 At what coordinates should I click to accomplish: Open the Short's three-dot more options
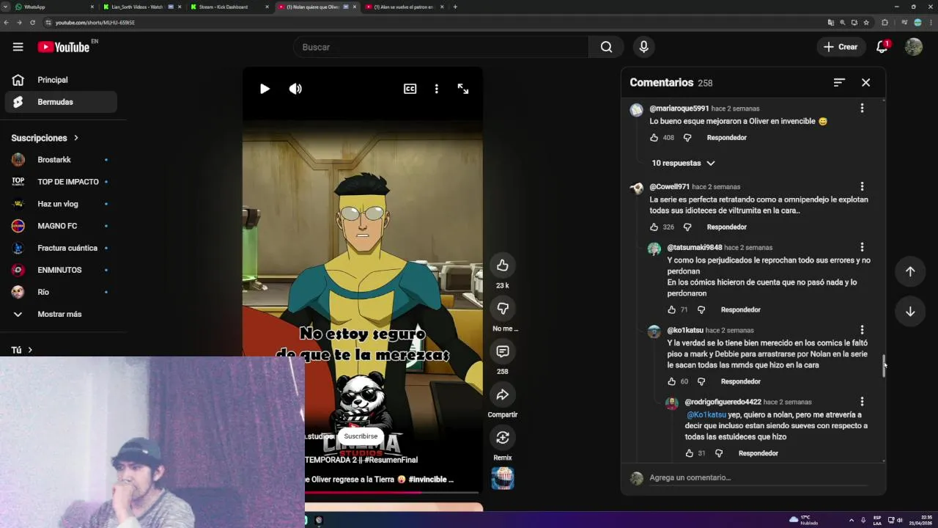(436, 89)
